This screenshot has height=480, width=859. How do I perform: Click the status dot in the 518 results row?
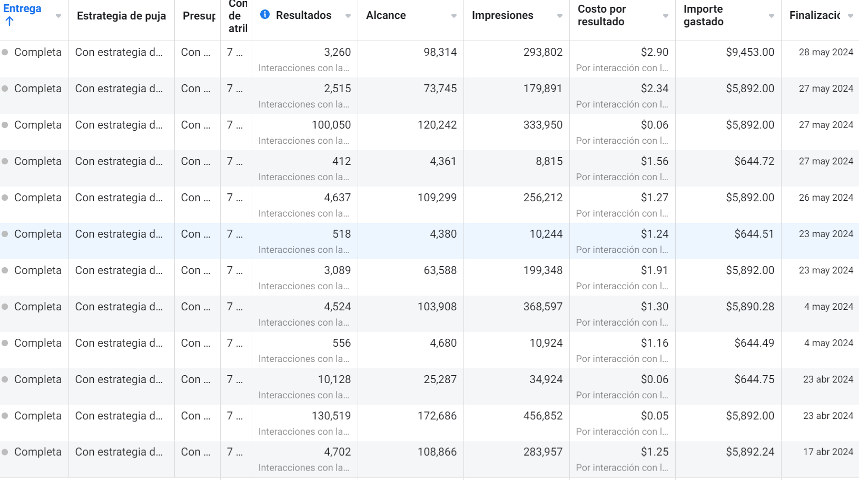(5, 234)
